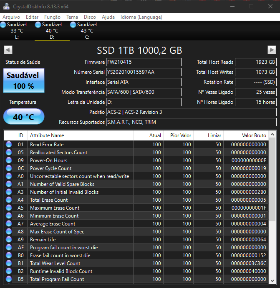Click Total Host Writes value 1073 GB
Viewport: 280px width, 288px height.
(256, 72)
